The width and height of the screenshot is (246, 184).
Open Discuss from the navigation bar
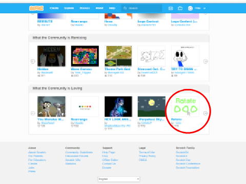85,8
